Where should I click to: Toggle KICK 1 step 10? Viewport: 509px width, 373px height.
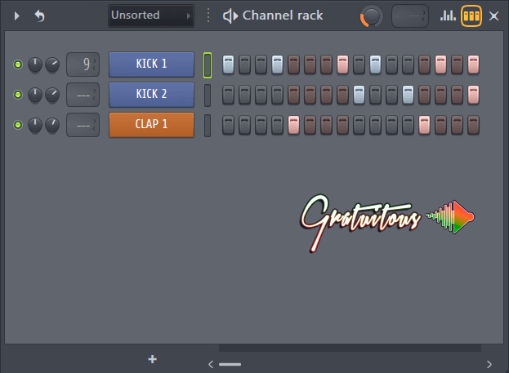pyautogui.click(x=375, y=64)
